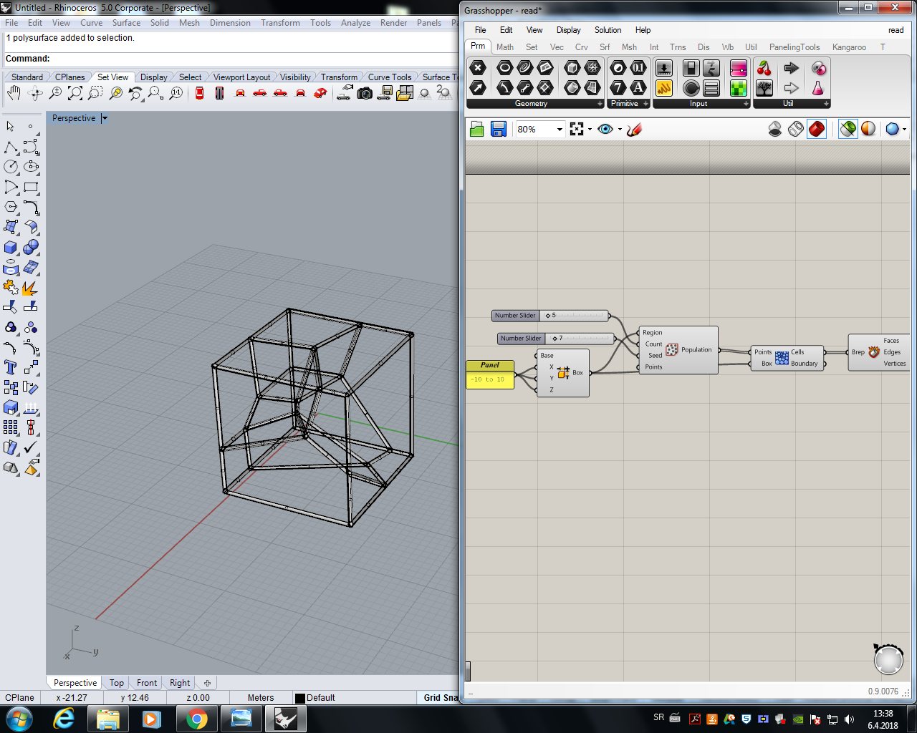Open the eye named views dropdown arrow
Screen dimensions: 917x733
tap(620, 130)
